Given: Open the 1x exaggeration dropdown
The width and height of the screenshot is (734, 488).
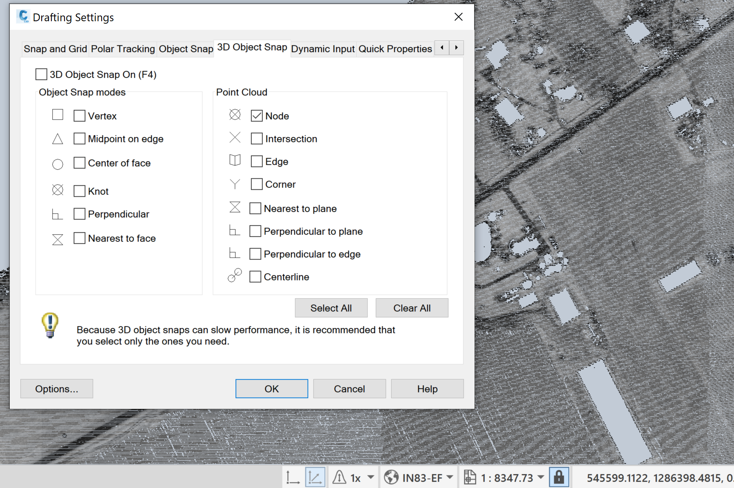Looking at the screenshot, I should (370, 477).
